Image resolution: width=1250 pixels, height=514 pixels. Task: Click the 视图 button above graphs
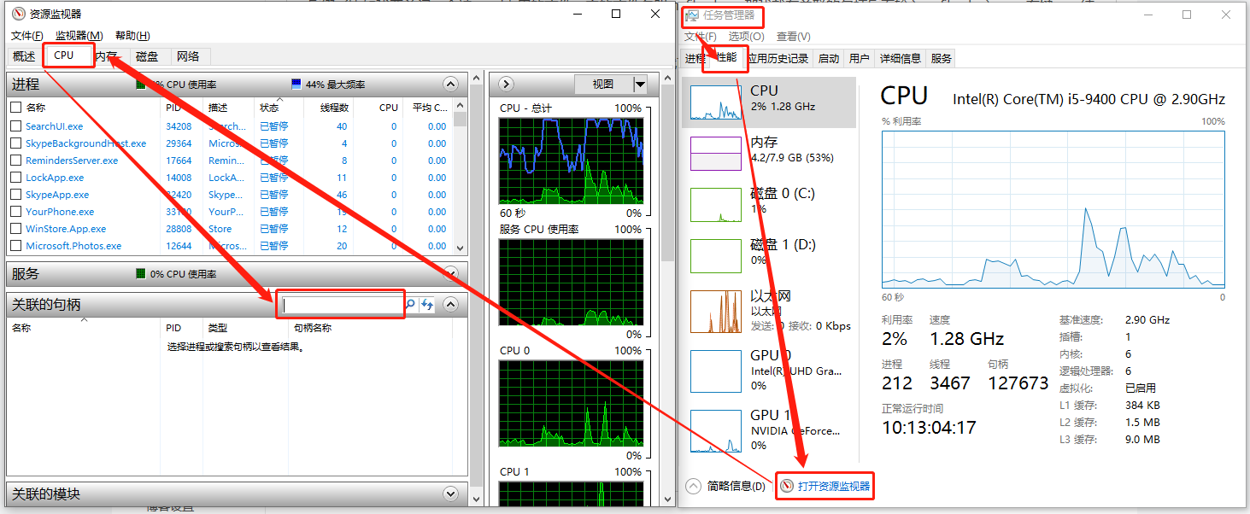pos(603,84)
